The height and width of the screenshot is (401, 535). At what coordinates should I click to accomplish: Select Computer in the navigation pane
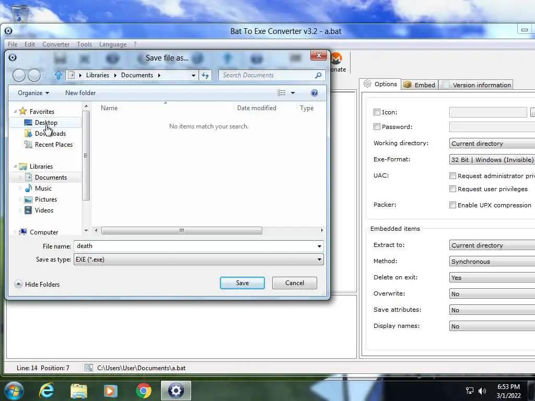click(39, 232)
